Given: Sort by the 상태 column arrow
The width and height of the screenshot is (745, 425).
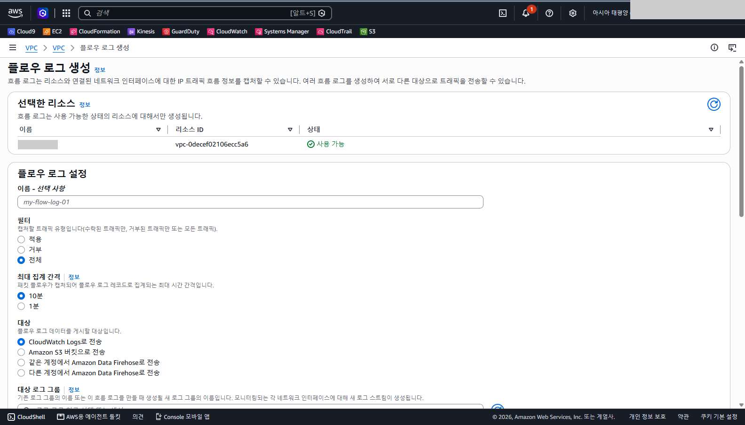Looking at the screenshot, I should coord(711,130).
